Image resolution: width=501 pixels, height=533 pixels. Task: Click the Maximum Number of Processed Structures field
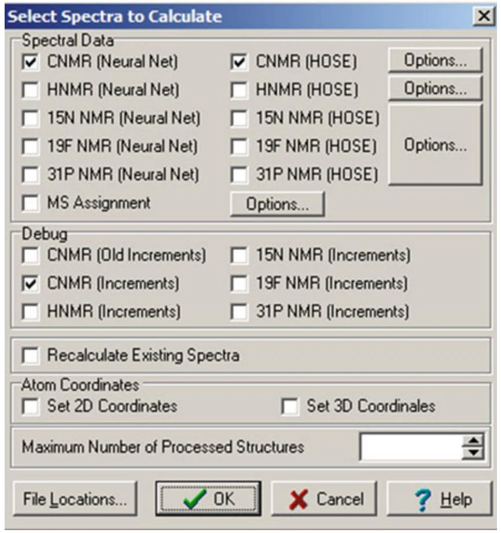coord(411,447)
